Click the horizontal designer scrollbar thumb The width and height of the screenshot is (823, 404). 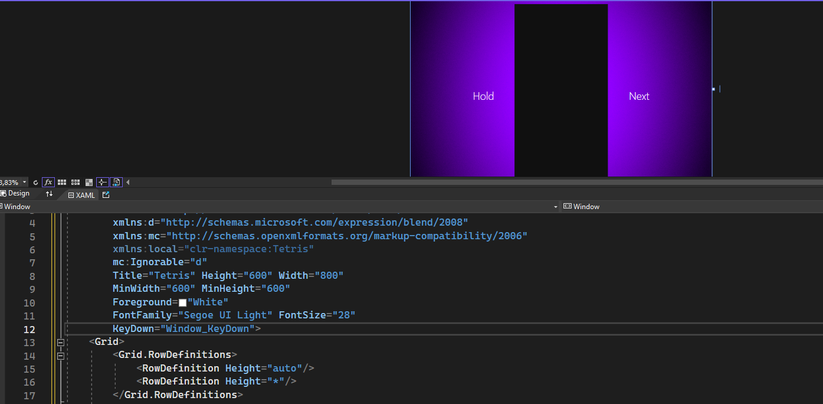[577, 182]
